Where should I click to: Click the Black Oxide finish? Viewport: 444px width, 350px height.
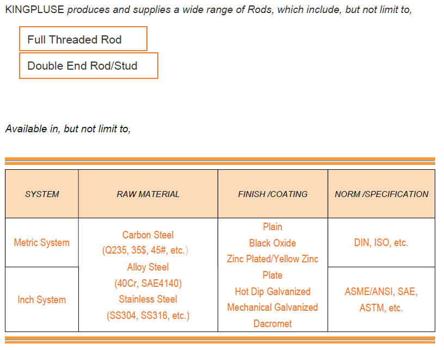click(x=273, y=243)
